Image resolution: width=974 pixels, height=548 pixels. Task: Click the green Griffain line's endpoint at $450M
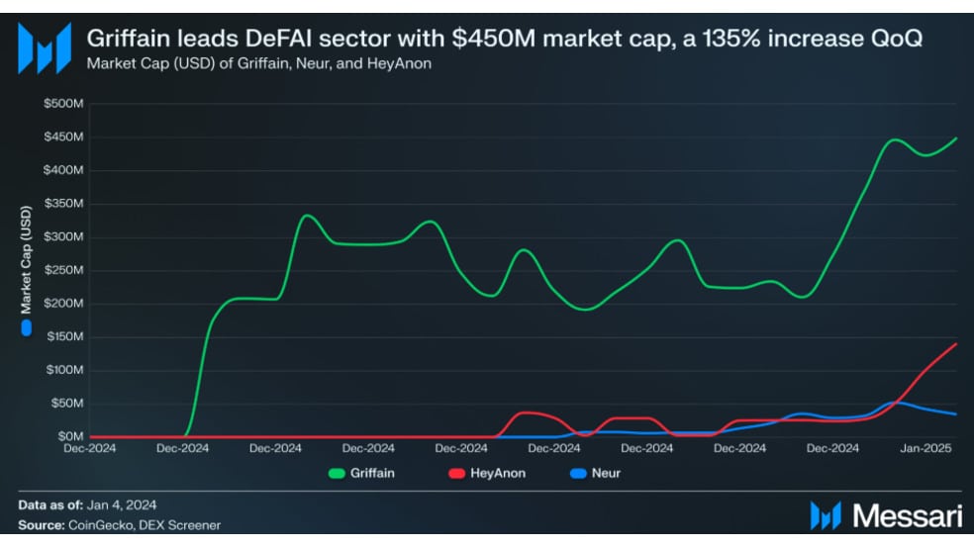tap(955, 139)
